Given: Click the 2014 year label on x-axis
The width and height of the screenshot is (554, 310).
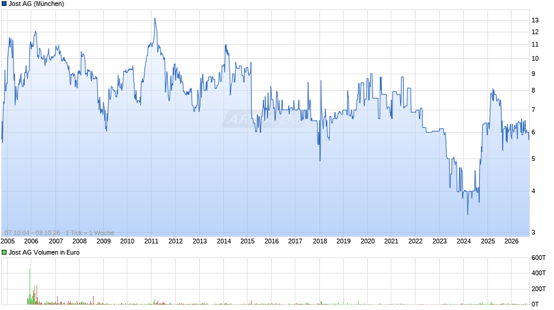Looking at the screenshot, I should coord(223,241).
